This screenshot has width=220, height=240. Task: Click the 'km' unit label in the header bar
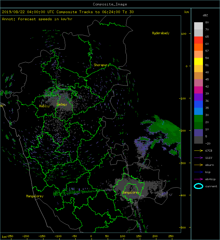[x=187, y=12]
